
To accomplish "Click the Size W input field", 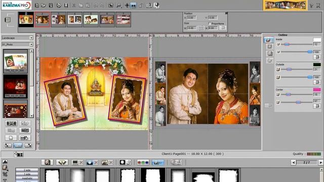I will coord(192,28).
